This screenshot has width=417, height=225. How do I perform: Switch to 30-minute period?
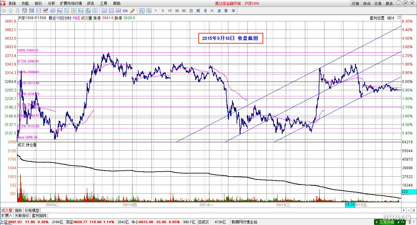pyautogui.click(x=177, y=11)
